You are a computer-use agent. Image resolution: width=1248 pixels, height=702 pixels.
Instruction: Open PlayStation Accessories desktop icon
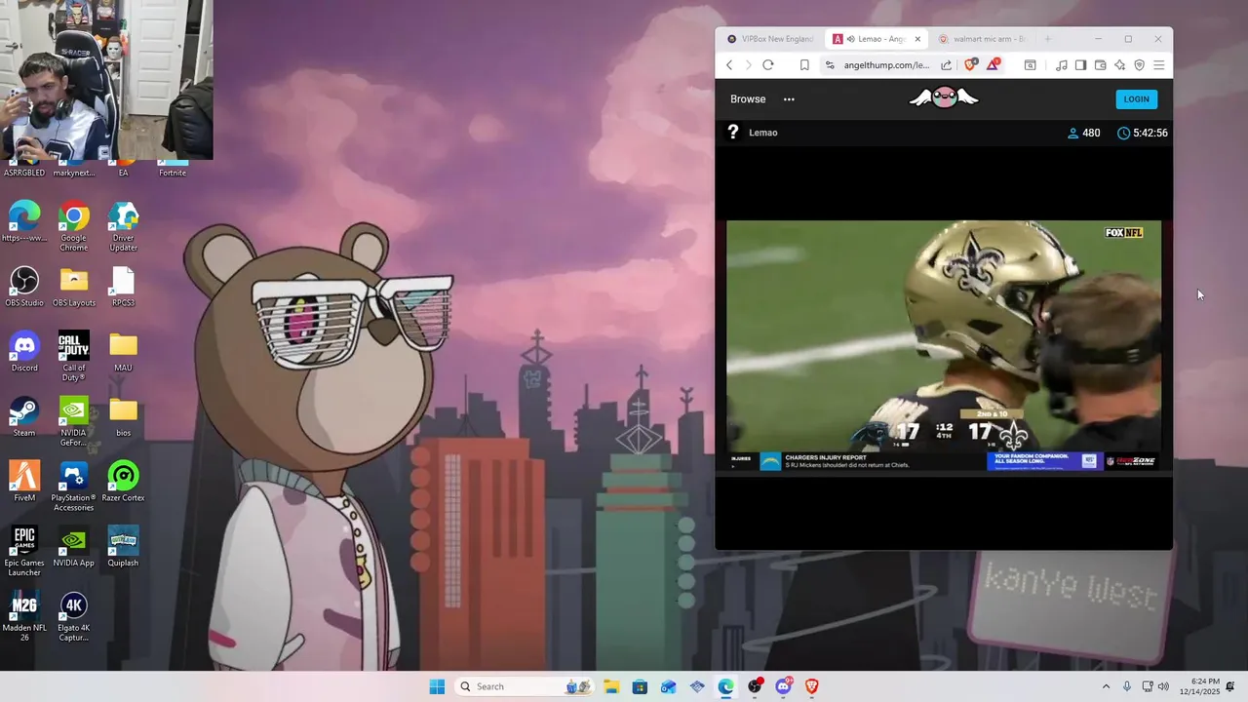tap(74, 487)
